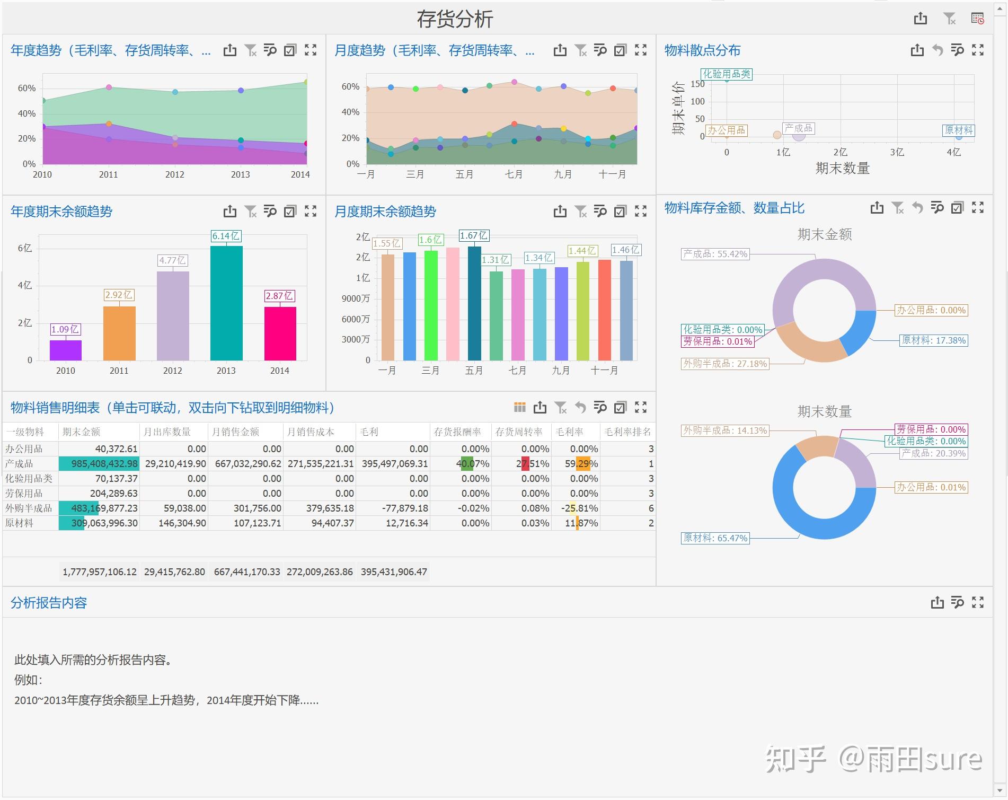1008x800 pixels.
Task: Toggle multi-select mode in the 年度期末余额趋势 panel
Action: pos(290,212)
